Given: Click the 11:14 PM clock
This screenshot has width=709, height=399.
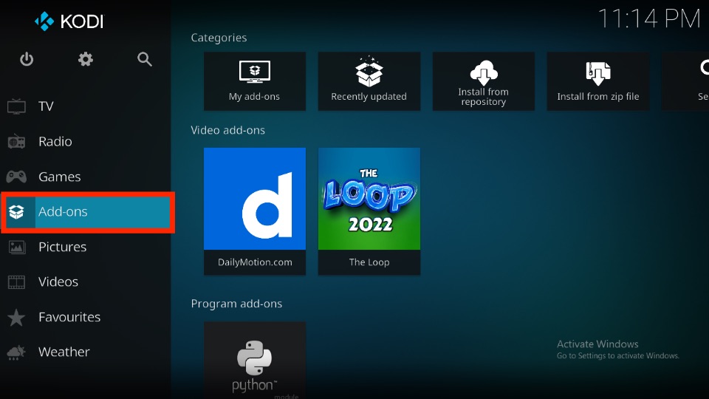Looking at the screenshot, I should tap(649, 19).
